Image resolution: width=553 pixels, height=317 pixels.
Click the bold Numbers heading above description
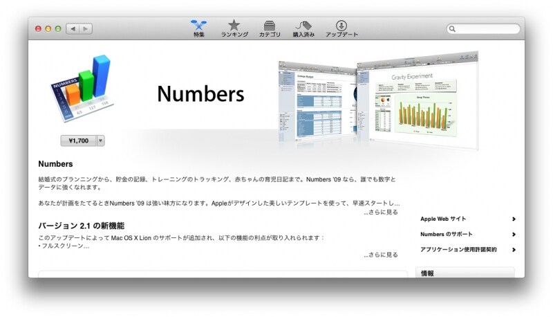point(55,164)
